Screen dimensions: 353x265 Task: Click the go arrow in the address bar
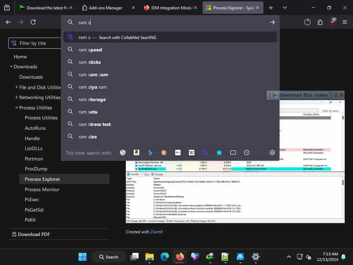point(272,22)
